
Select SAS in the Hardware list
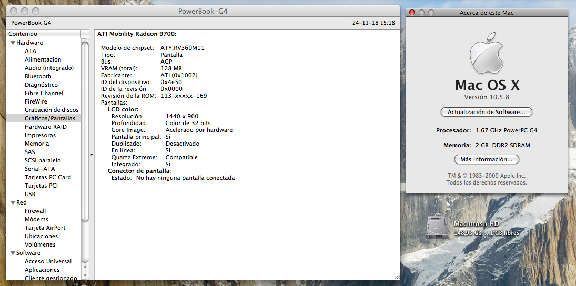point(30,152)
